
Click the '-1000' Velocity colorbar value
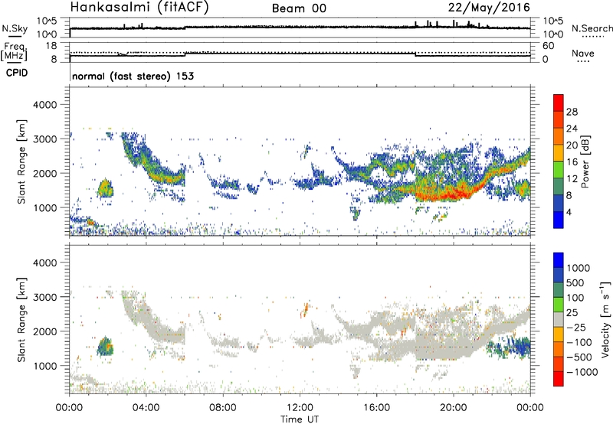click(x=582, y=372)
